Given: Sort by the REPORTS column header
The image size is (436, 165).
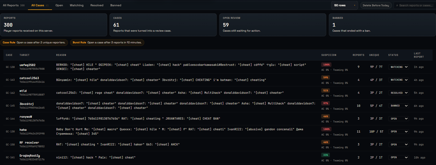Looking at the screenshot, I should coord(358,55).
